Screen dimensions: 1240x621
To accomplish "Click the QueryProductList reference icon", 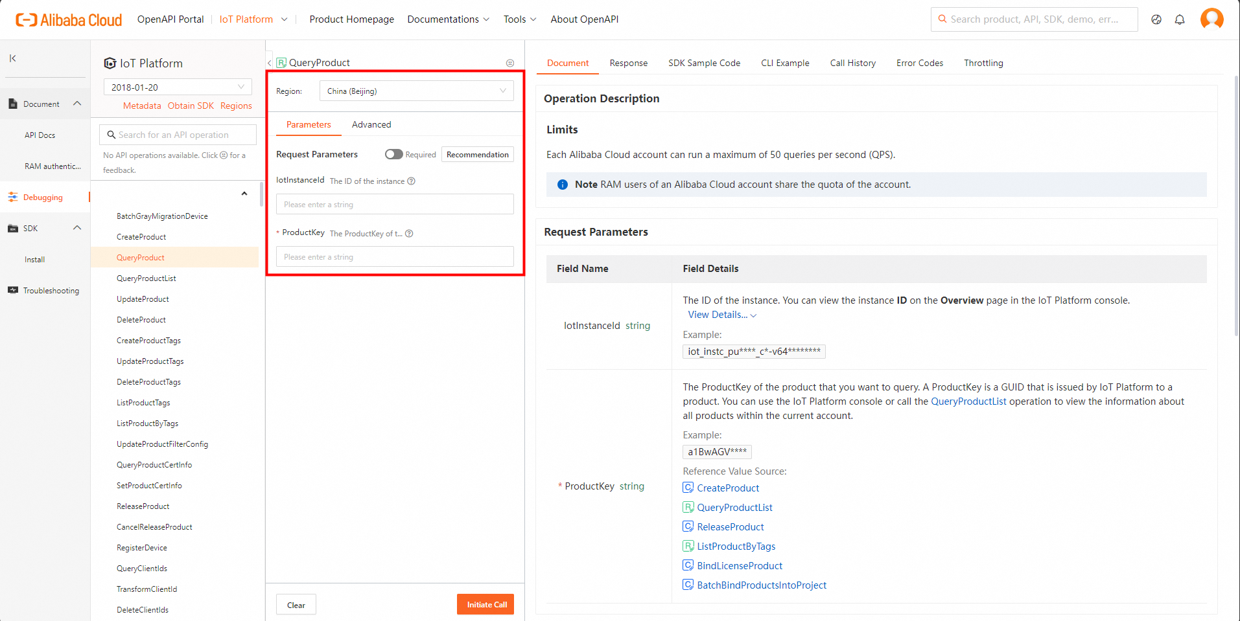I will pos(688,507).
